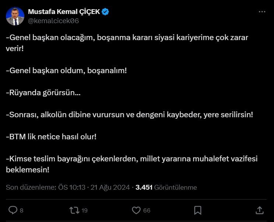
Task: Click the @kemalcicek06 handle
Action: pyautogui.click(x=53, y=21)
